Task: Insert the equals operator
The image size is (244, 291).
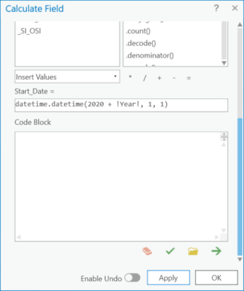Action: (x=189, y=78)
